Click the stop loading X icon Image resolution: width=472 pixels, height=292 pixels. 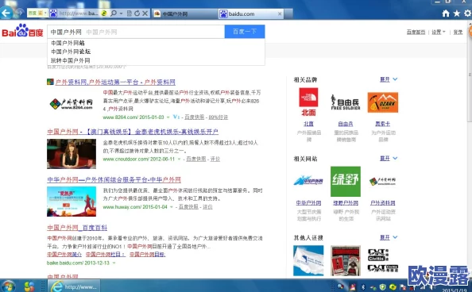pos(145,13)
